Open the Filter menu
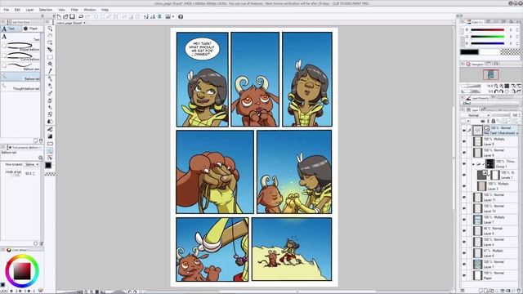The image size is (523, 294). point(74,10)
